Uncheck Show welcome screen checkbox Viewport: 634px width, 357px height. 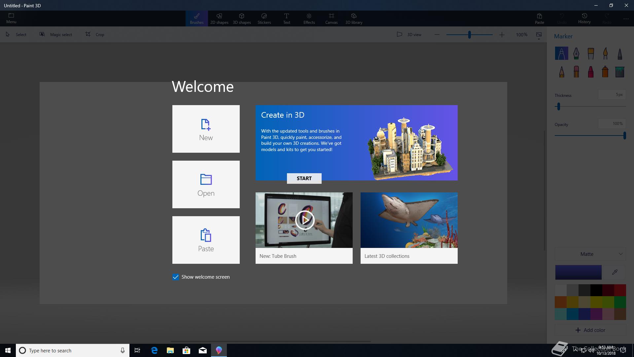point(176,277)
